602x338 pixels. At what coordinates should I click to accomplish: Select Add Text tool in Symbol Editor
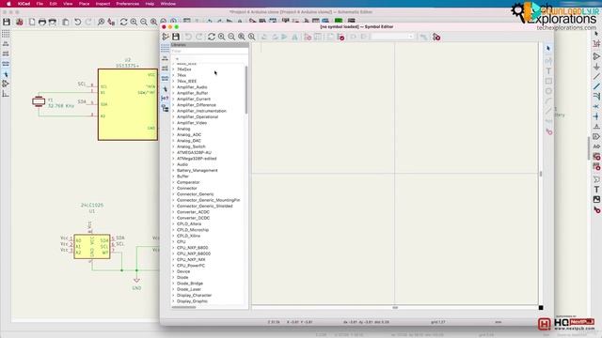(x=548, y=71)
